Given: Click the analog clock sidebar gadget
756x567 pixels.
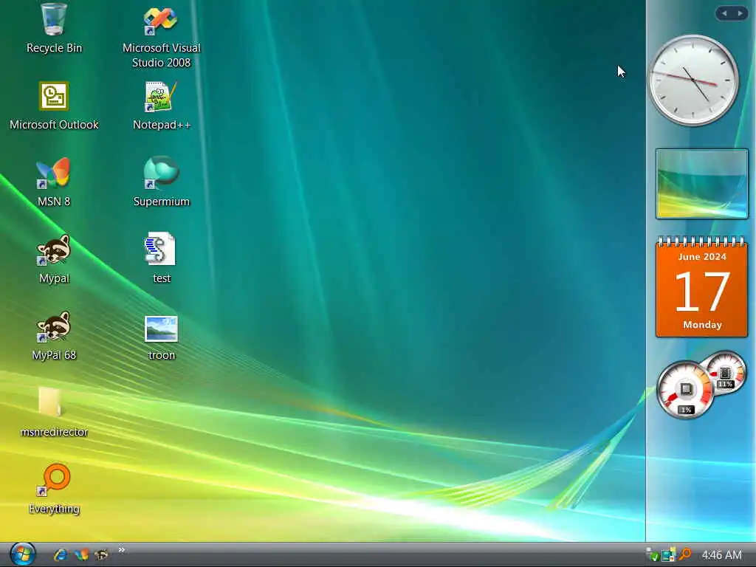Looking at the screenshot, I should pyautogui.click(x=693, y=80).
